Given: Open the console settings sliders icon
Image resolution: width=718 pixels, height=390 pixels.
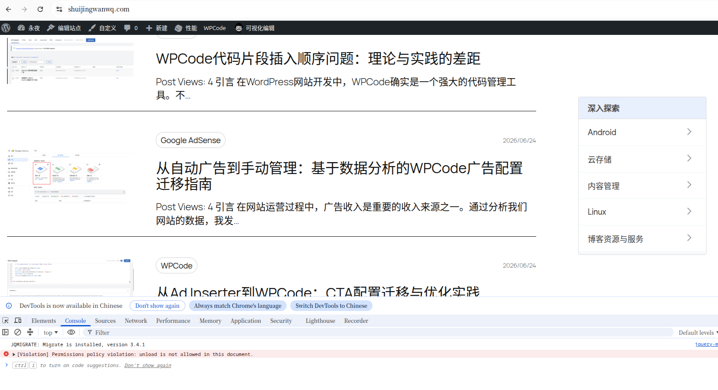Looking at the screenshot, I should click(x=30, y=332).
